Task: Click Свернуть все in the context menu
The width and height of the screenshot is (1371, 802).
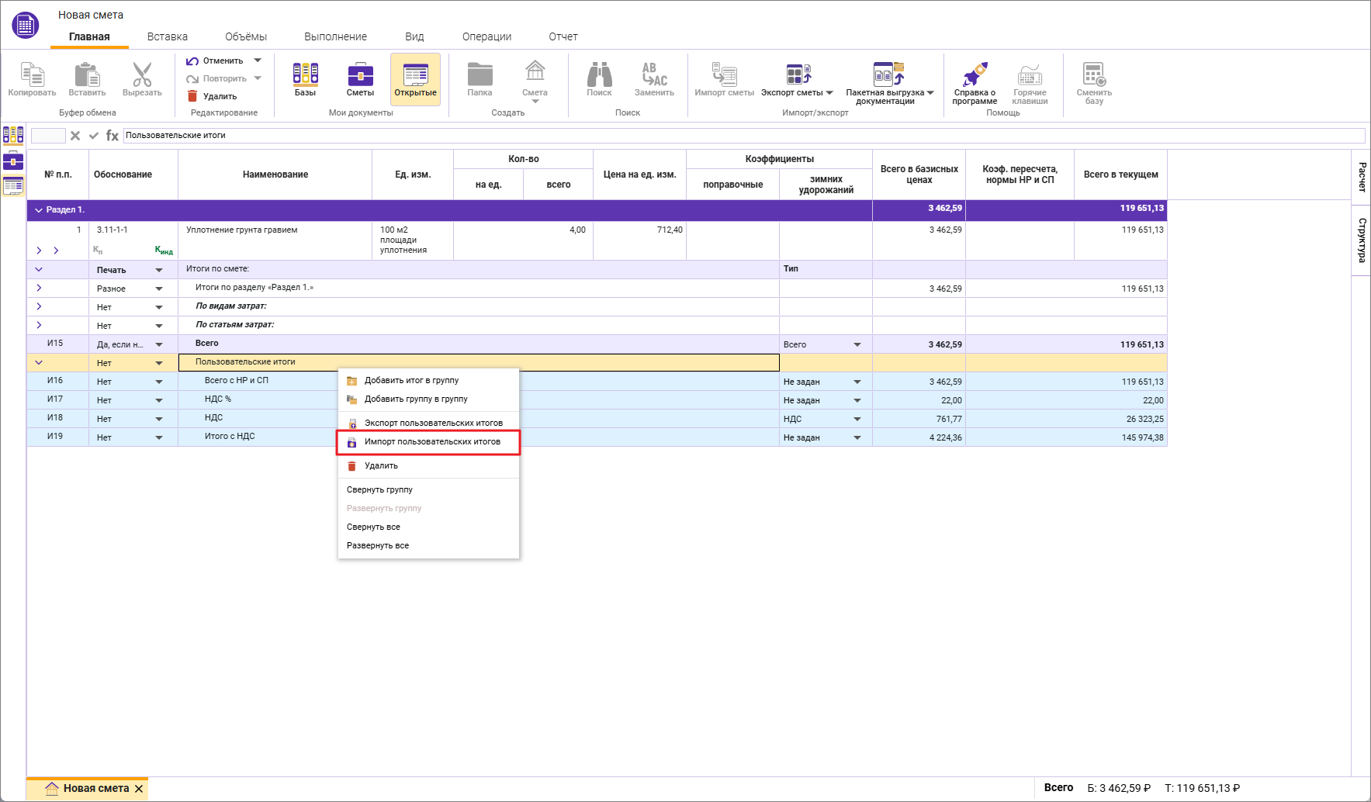Action: pos(373,527)
